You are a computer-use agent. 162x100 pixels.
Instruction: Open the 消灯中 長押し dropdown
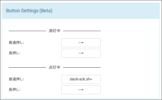click(x=81, y=53)
